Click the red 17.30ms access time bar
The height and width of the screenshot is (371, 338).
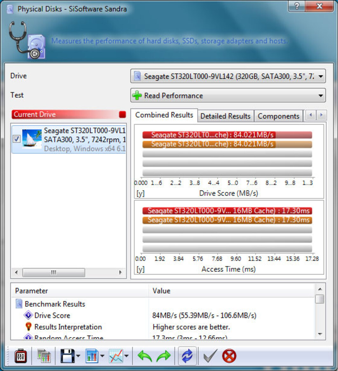[227, 211]
